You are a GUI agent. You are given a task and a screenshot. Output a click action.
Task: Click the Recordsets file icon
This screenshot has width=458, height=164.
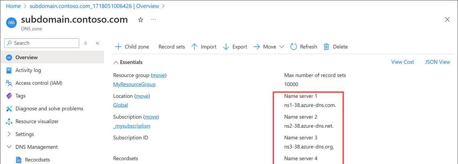point(19,160)
